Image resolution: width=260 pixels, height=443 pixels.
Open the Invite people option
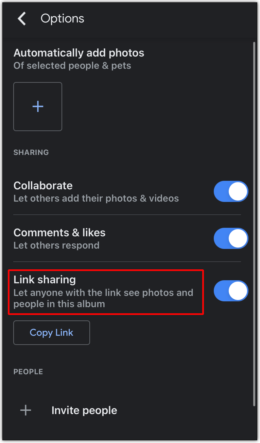[x=84, y=410]
